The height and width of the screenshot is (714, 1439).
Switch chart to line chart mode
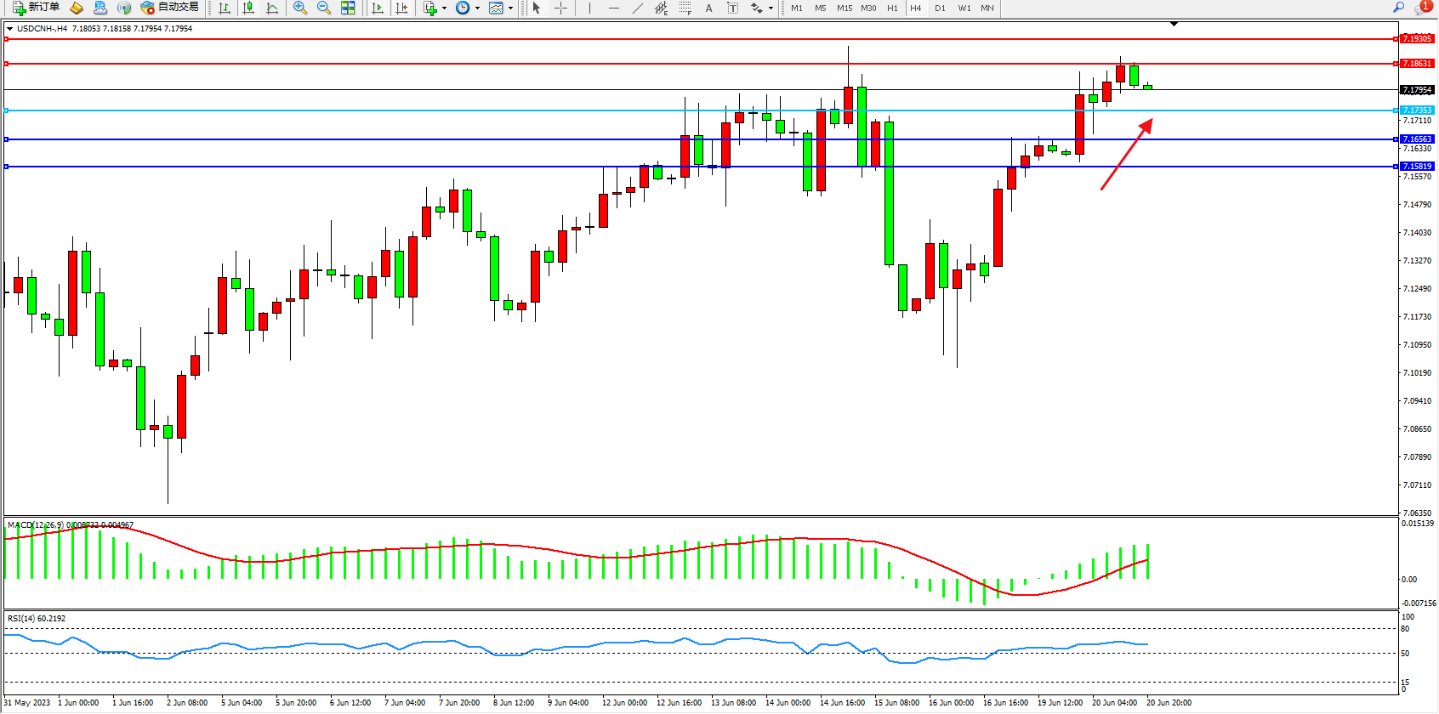(x=272, y=8)
